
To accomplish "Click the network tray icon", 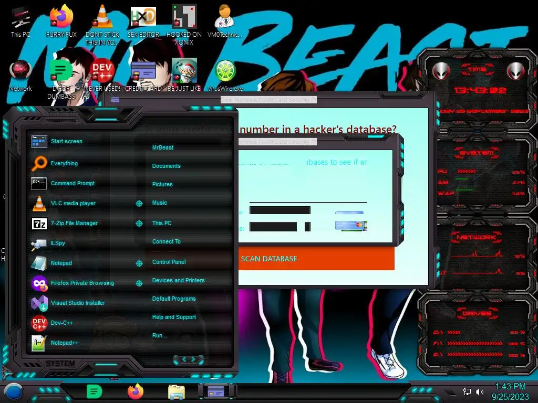I will pos(467,391).
